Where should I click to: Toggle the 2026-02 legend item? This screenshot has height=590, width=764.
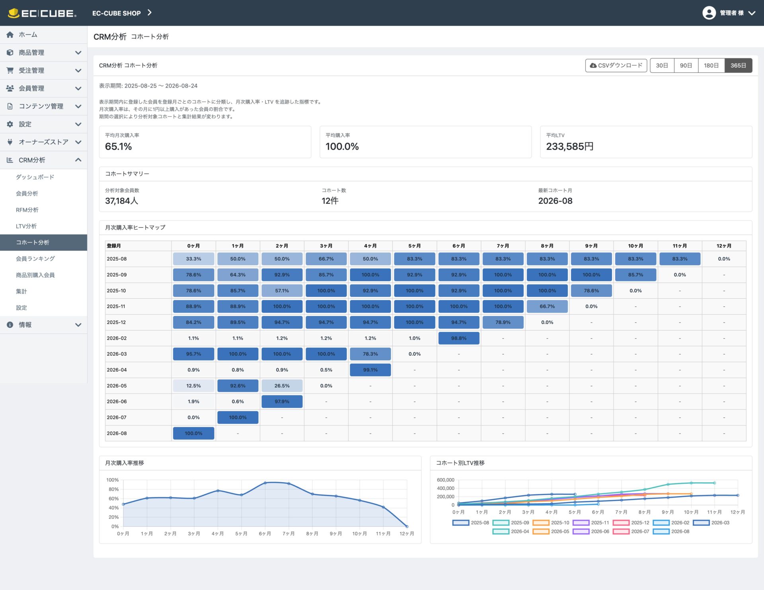tap(671, 523)
